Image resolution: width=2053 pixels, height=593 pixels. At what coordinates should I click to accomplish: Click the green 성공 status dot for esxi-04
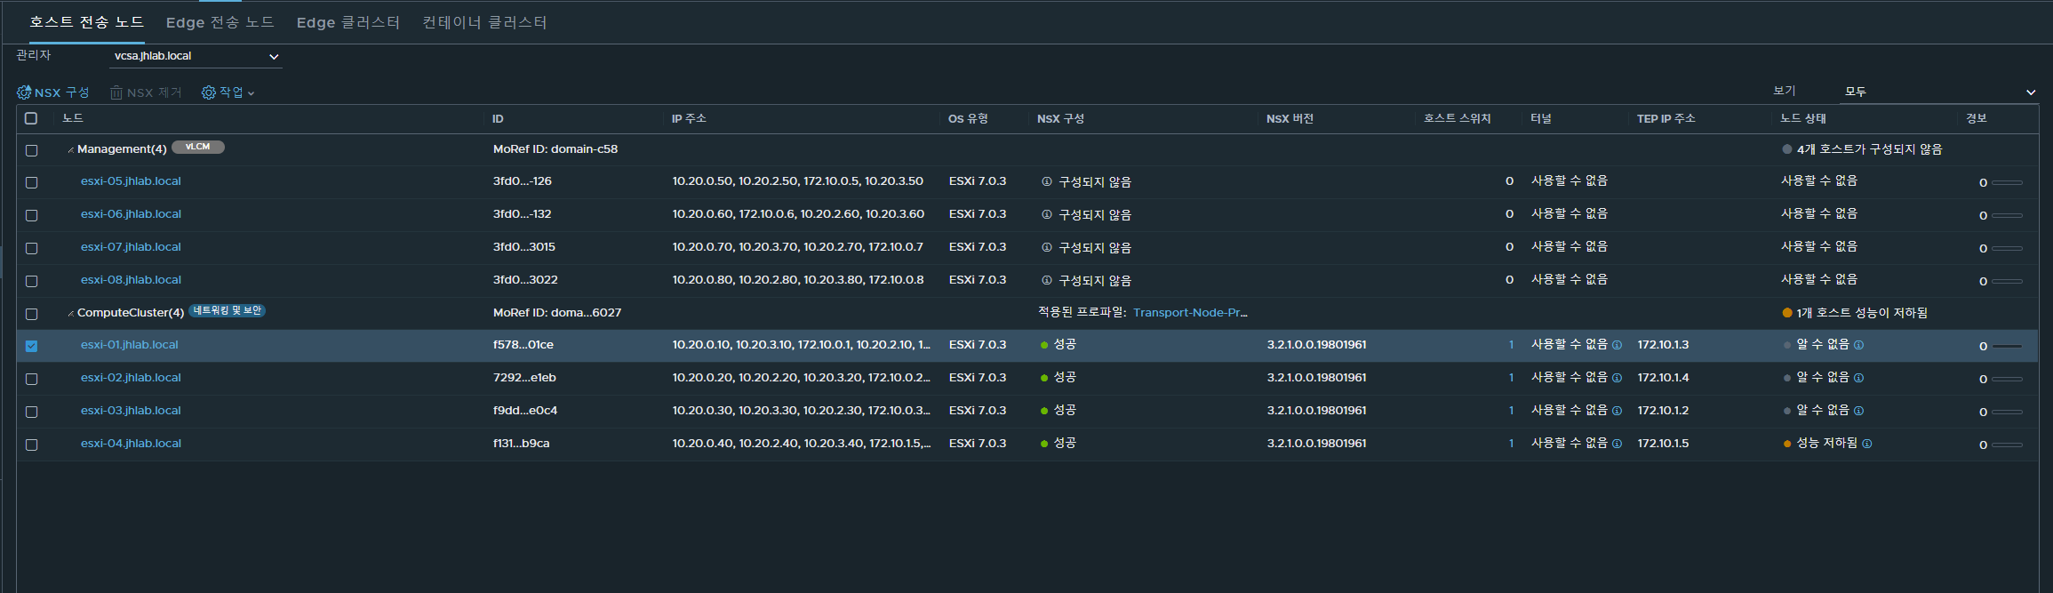pos(1044,444)
